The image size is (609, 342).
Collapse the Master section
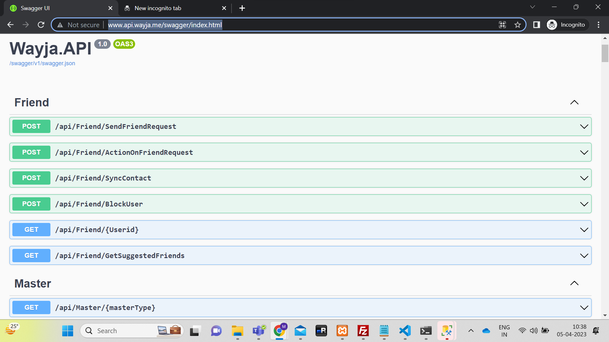(574, 283)
